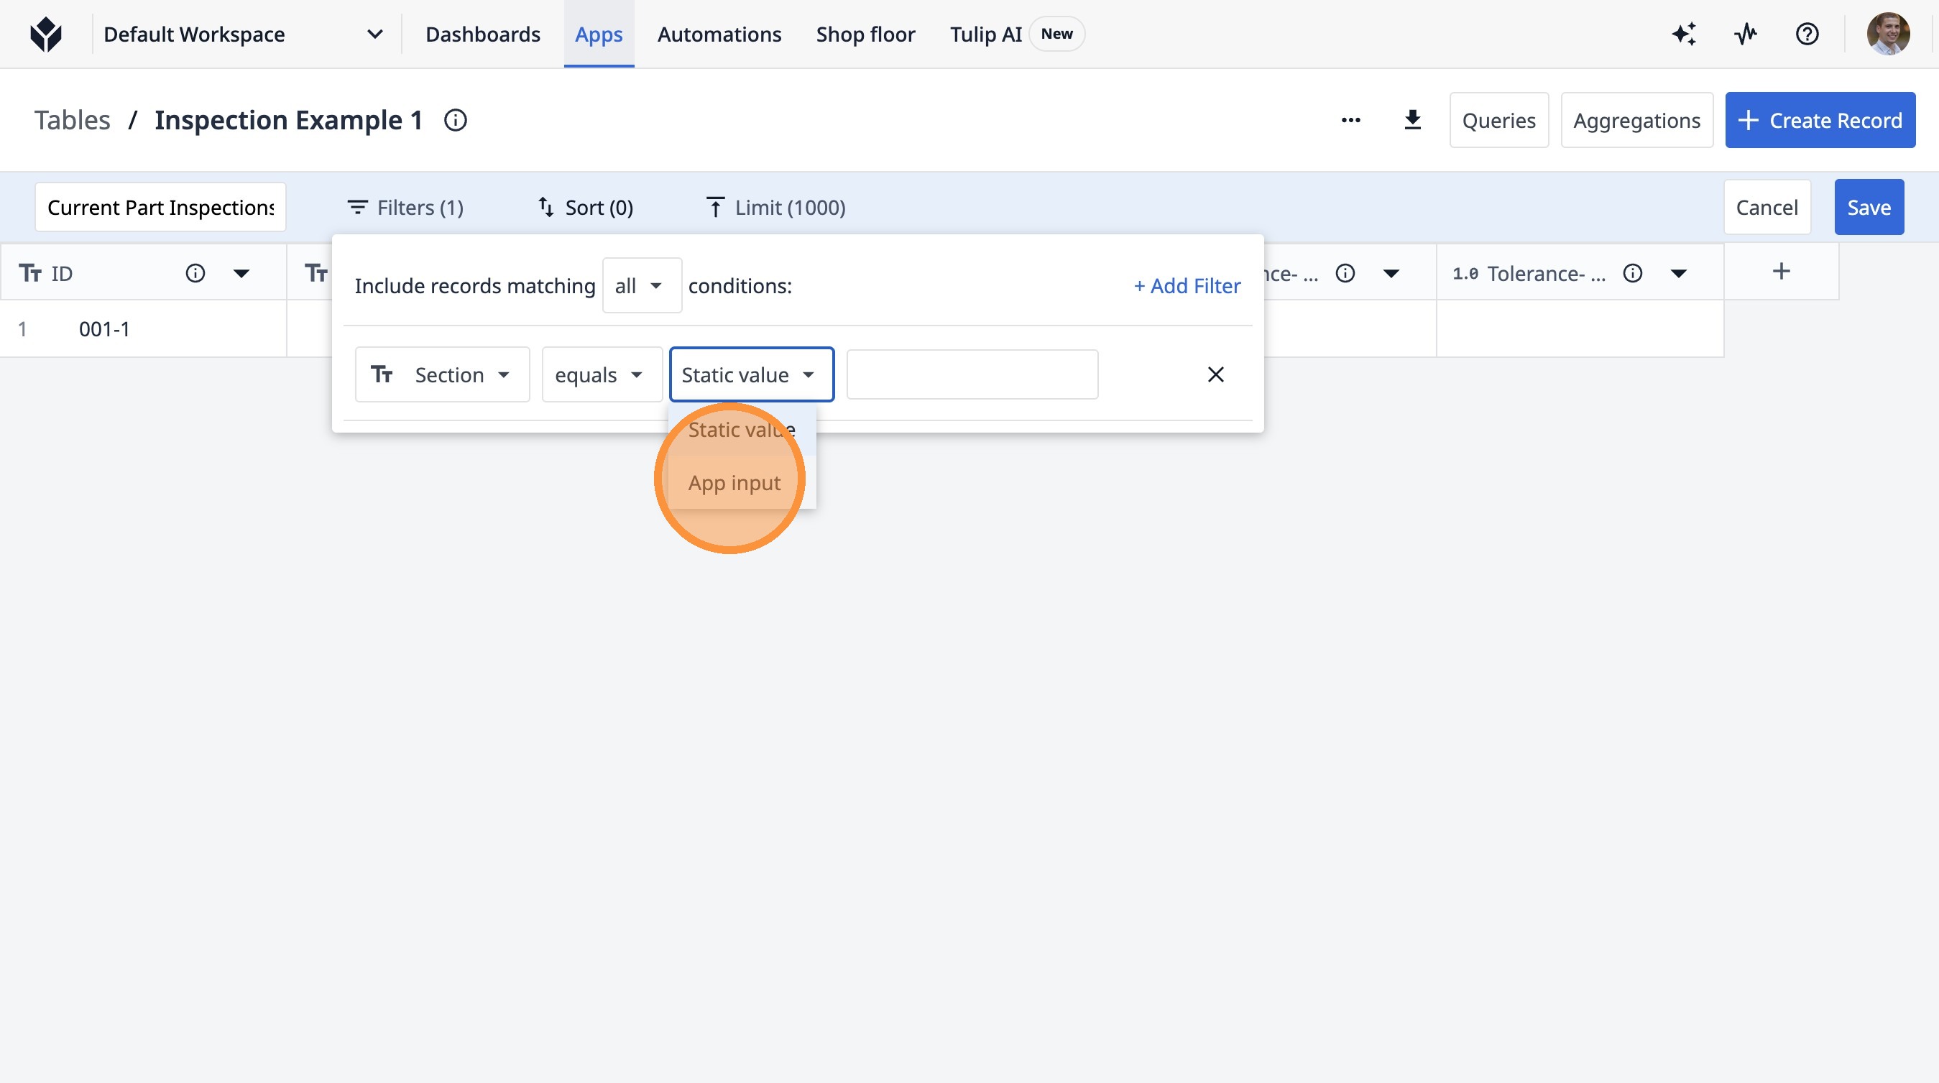Click the activity pulse icon
The height and width of the screenshot is (1083, 1939).
[x=1746, y=34]
